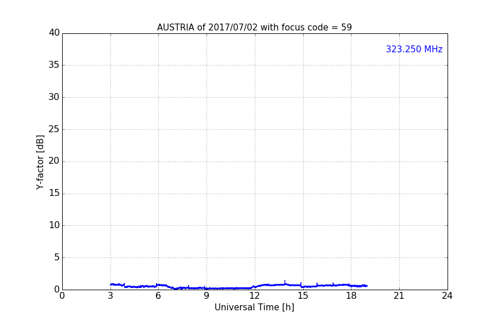Click the y-axis tick label 15

pyautogui.click(x=54, y=193)
